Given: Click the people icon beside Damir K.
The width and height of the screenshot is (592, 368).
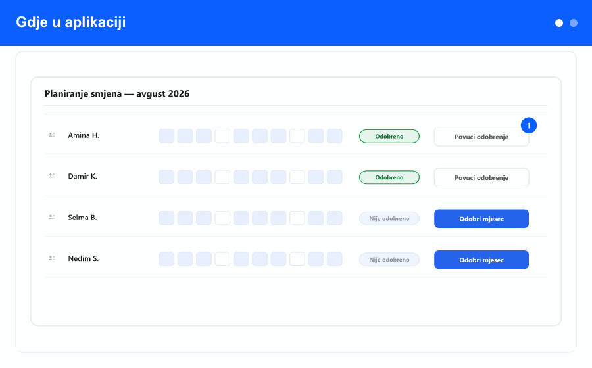Looking at the screenshot, I should [52, 176].
